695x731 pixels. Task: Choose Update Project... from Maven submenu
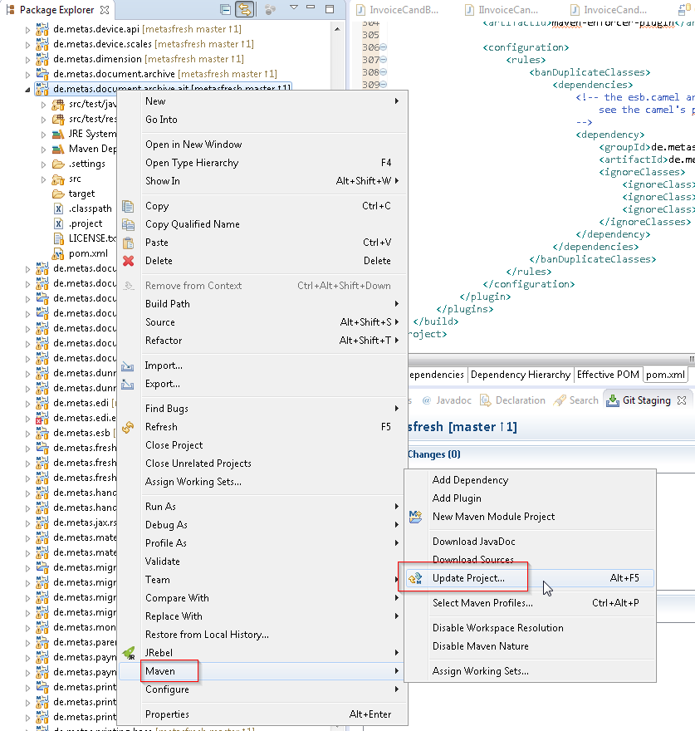(530, 578)
